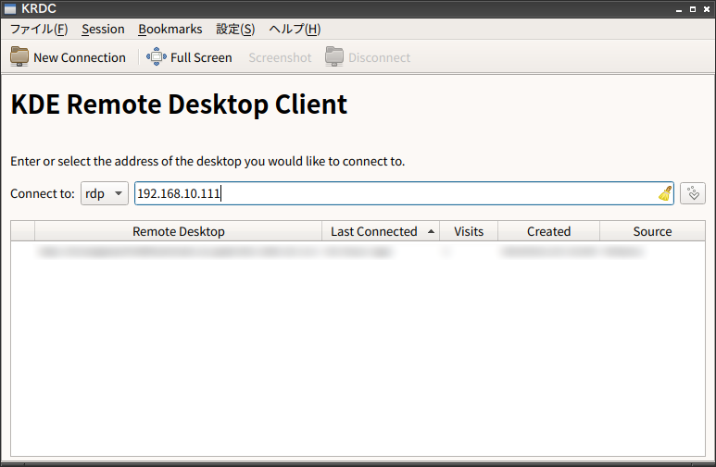Open the Bookmarks menu

click(x=170, y=30)
